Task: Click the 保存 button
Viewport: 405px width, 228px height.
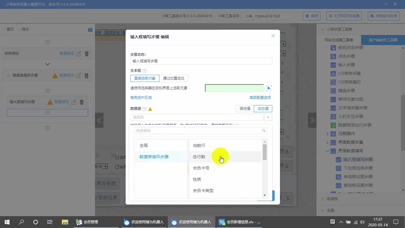Action: (311, 16)
